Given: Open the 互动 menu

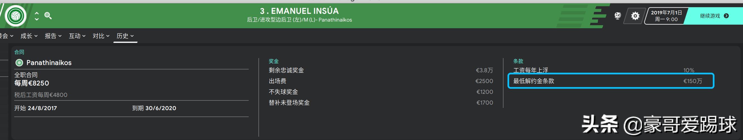Looking at the screenshot, I should pos(77,36).
